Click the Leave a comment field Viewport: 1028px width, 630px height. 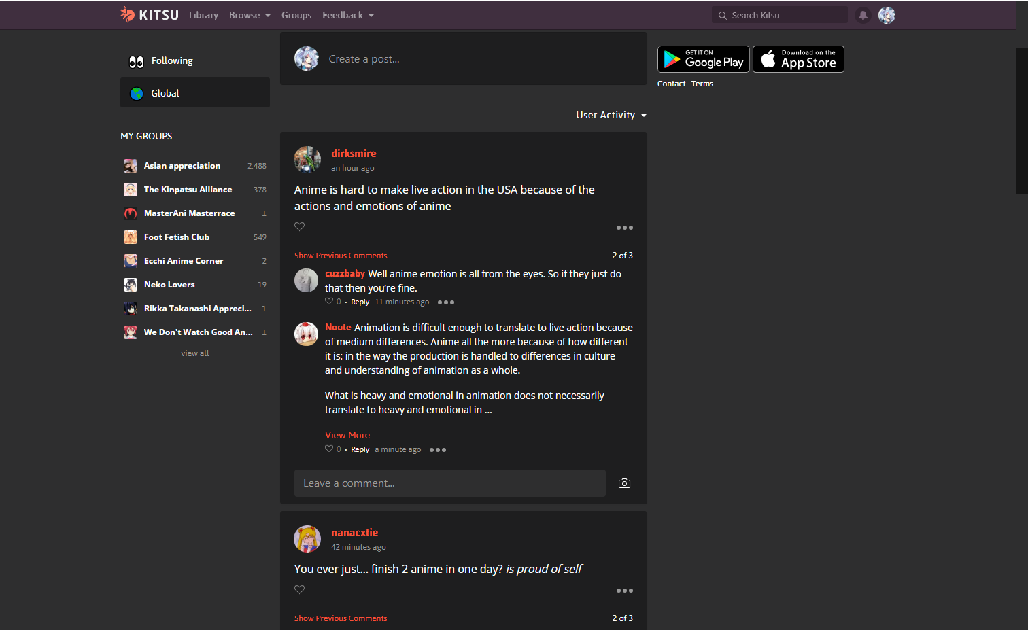pyautogui.click(x=449, y=483)
